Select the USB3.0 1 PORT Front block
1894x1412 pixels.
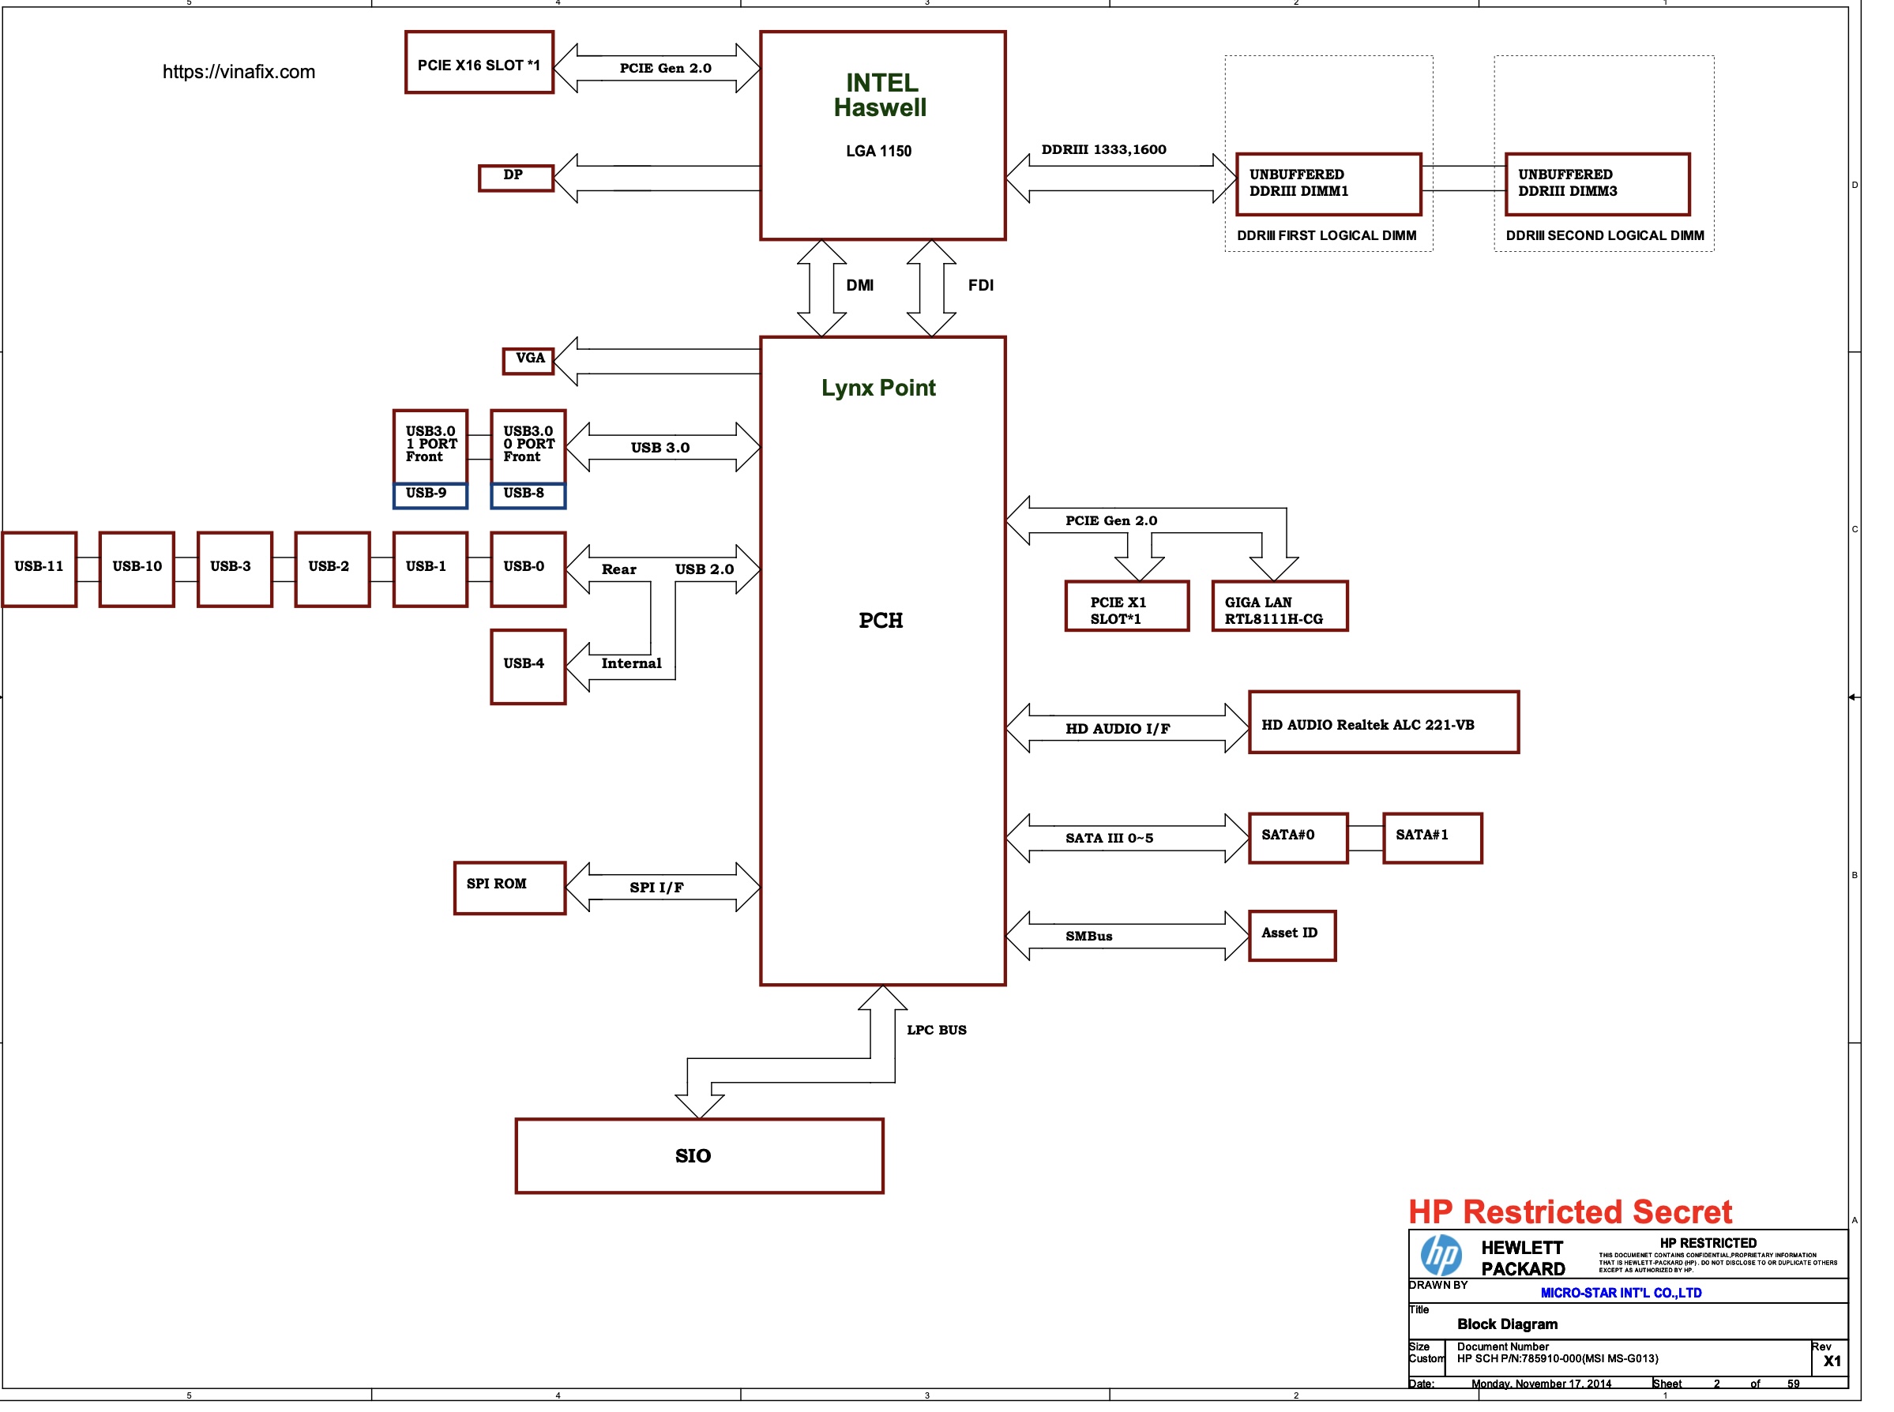pyautogui.click(x=430, y=446)
